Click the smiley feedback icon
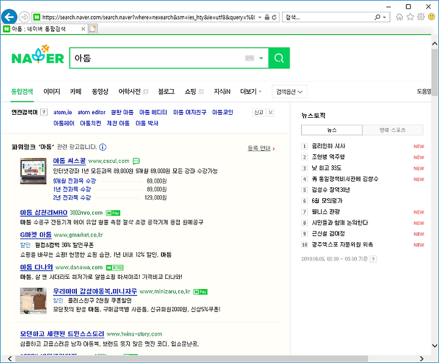Image resolution: width=439 pixels, height=363 pixels. pyautogui.click(x=432, y=17)
